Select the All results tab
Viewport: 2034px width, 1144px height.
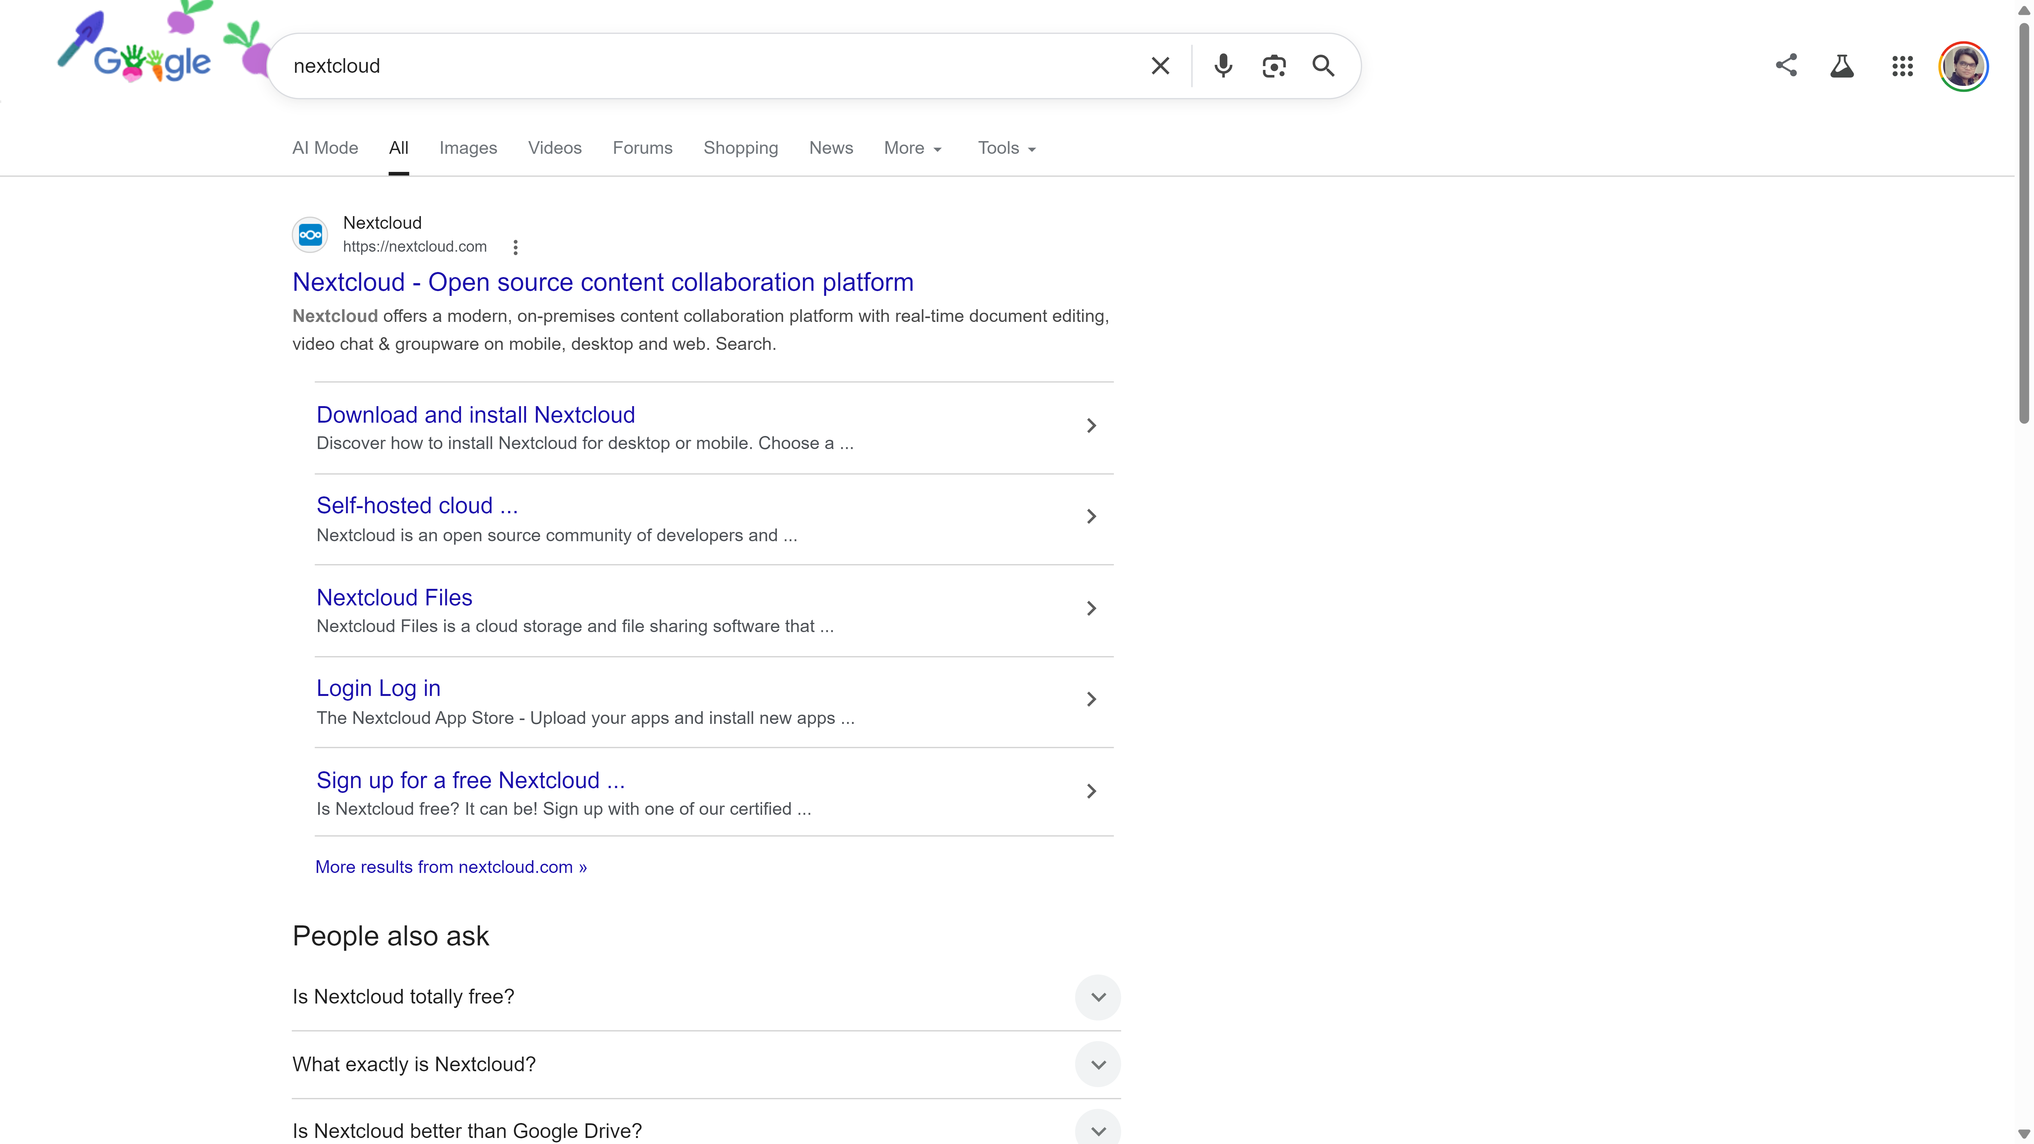[x=399, y=148]
